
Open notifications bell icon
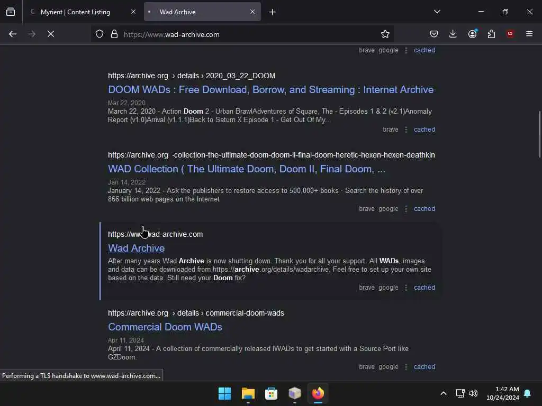coord(528,393)
